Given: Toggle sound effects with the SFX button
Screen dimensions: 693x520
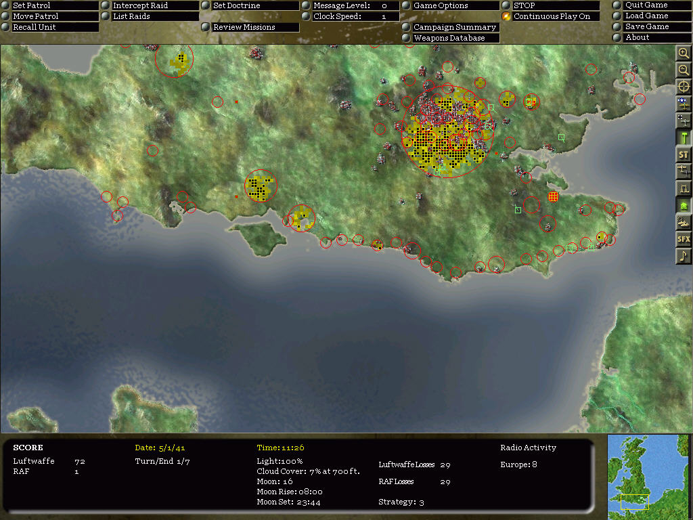Looking at the screenshot, I should pos(684,239).
